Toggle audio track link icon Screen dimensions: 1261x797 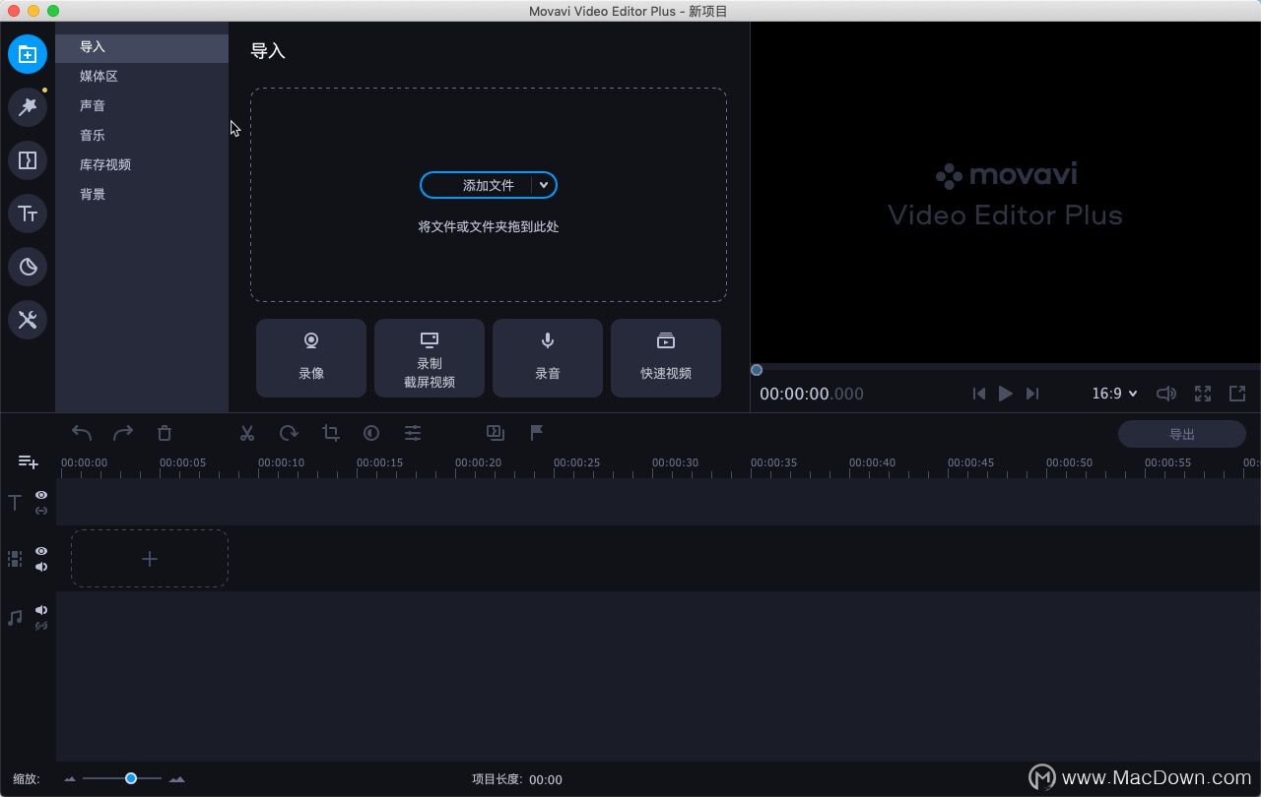tap(41, 626)
